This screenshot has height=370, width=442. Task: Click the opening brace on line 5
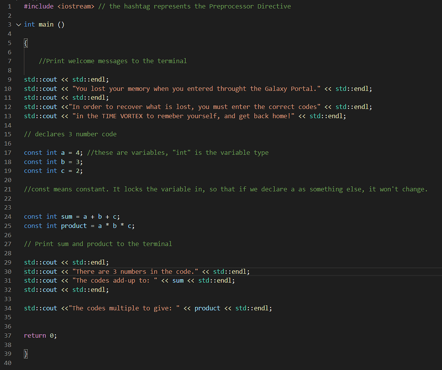[x=25, y=43]
